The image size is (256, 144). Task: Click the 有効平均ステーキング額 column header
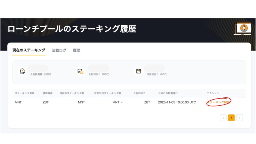pos(107,93)
